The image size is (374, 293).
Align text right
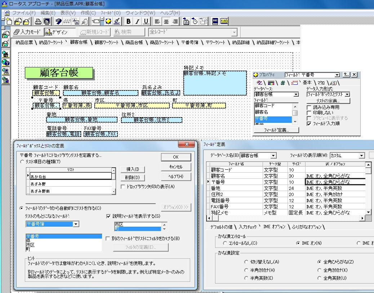[x=175, y=22]
